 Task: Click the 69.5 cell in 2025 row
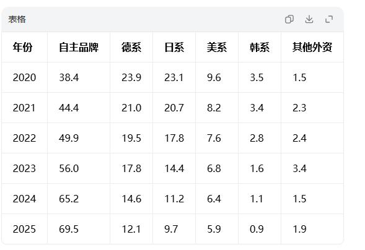(69, 229)
